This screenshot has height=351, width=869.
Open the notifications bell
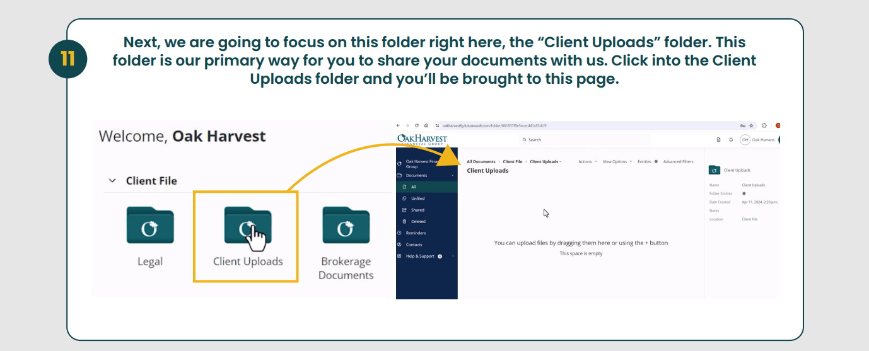tap(730, 140)
